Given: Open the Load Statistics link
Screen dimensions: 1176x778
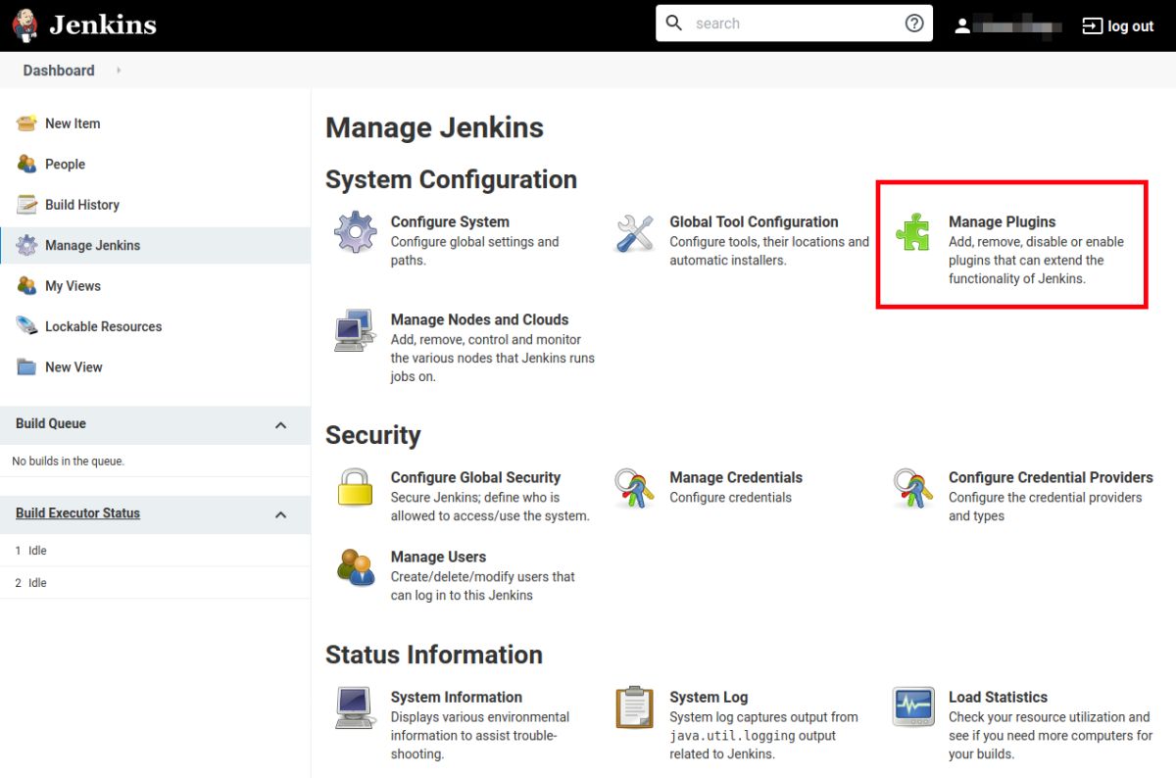Looking at the screenshot, I should coord(998,697).
